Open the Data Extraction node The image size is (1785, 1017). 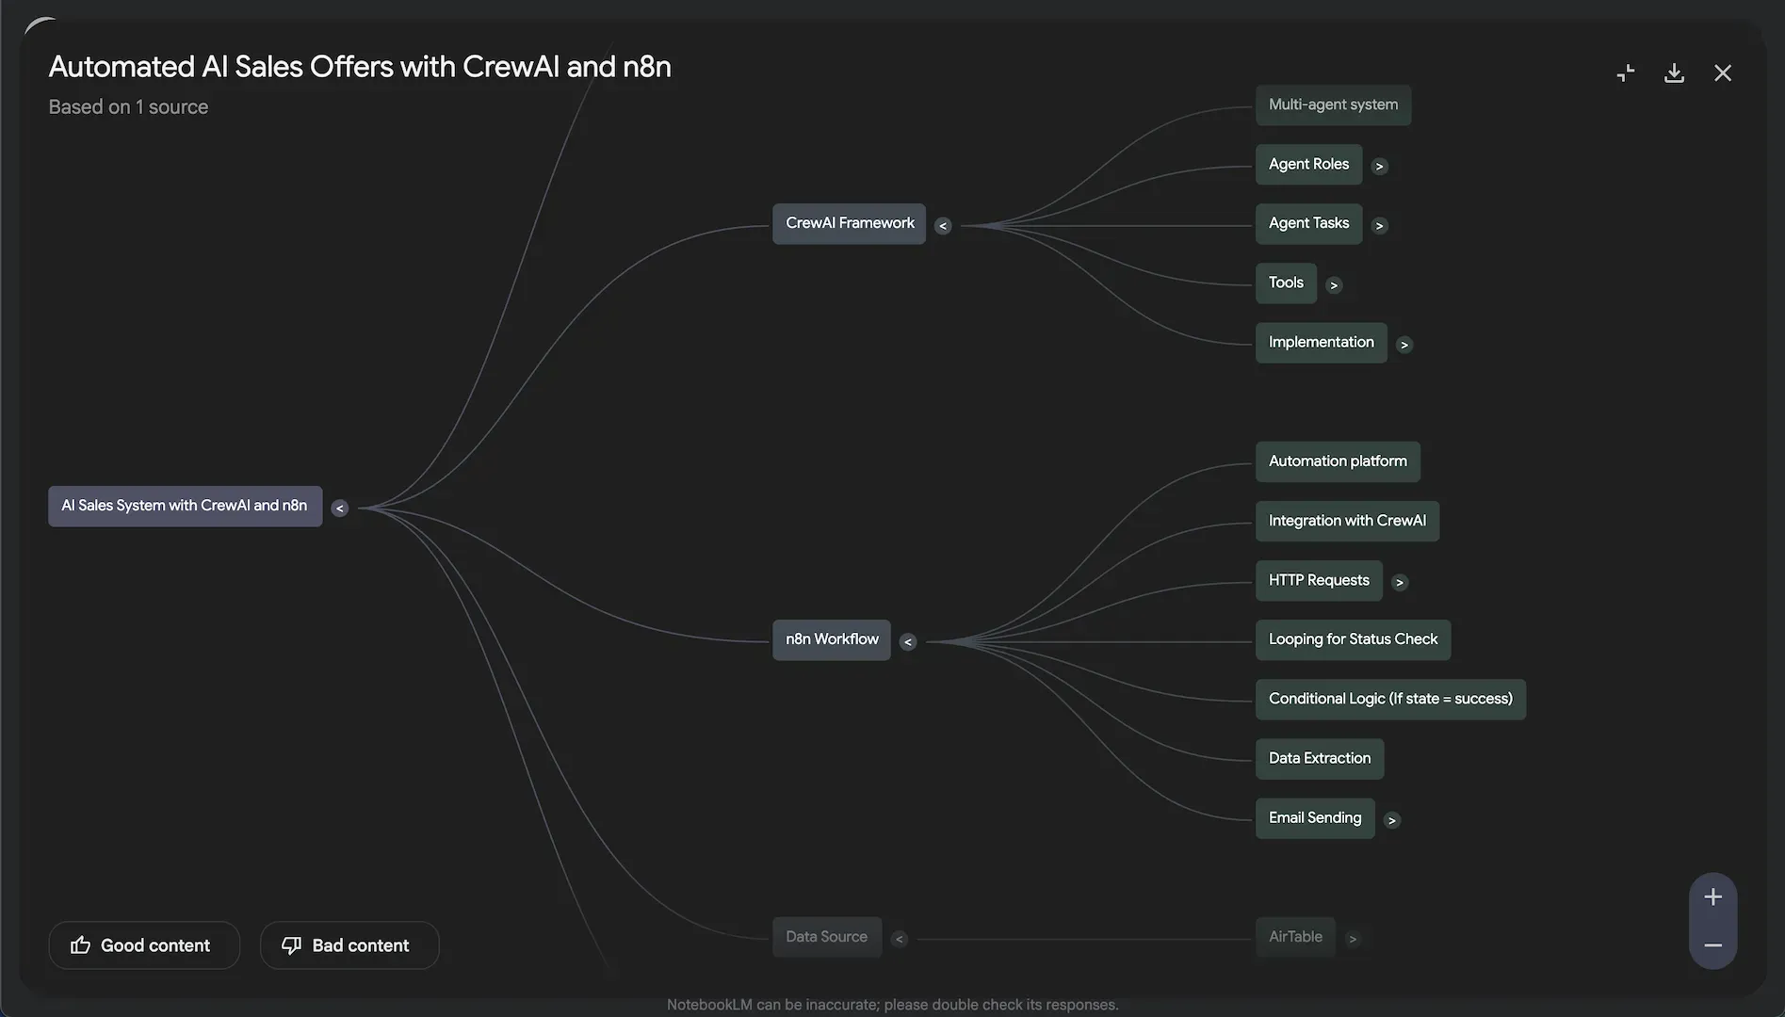click(1320, 759)
